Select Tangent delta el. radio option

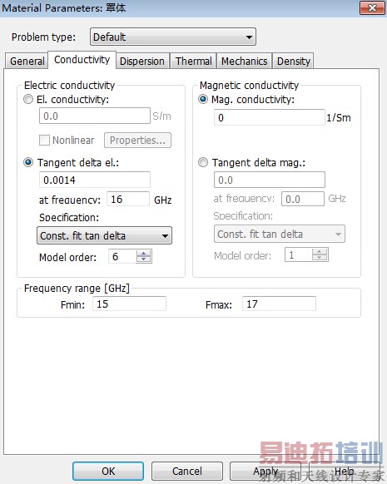28,162
